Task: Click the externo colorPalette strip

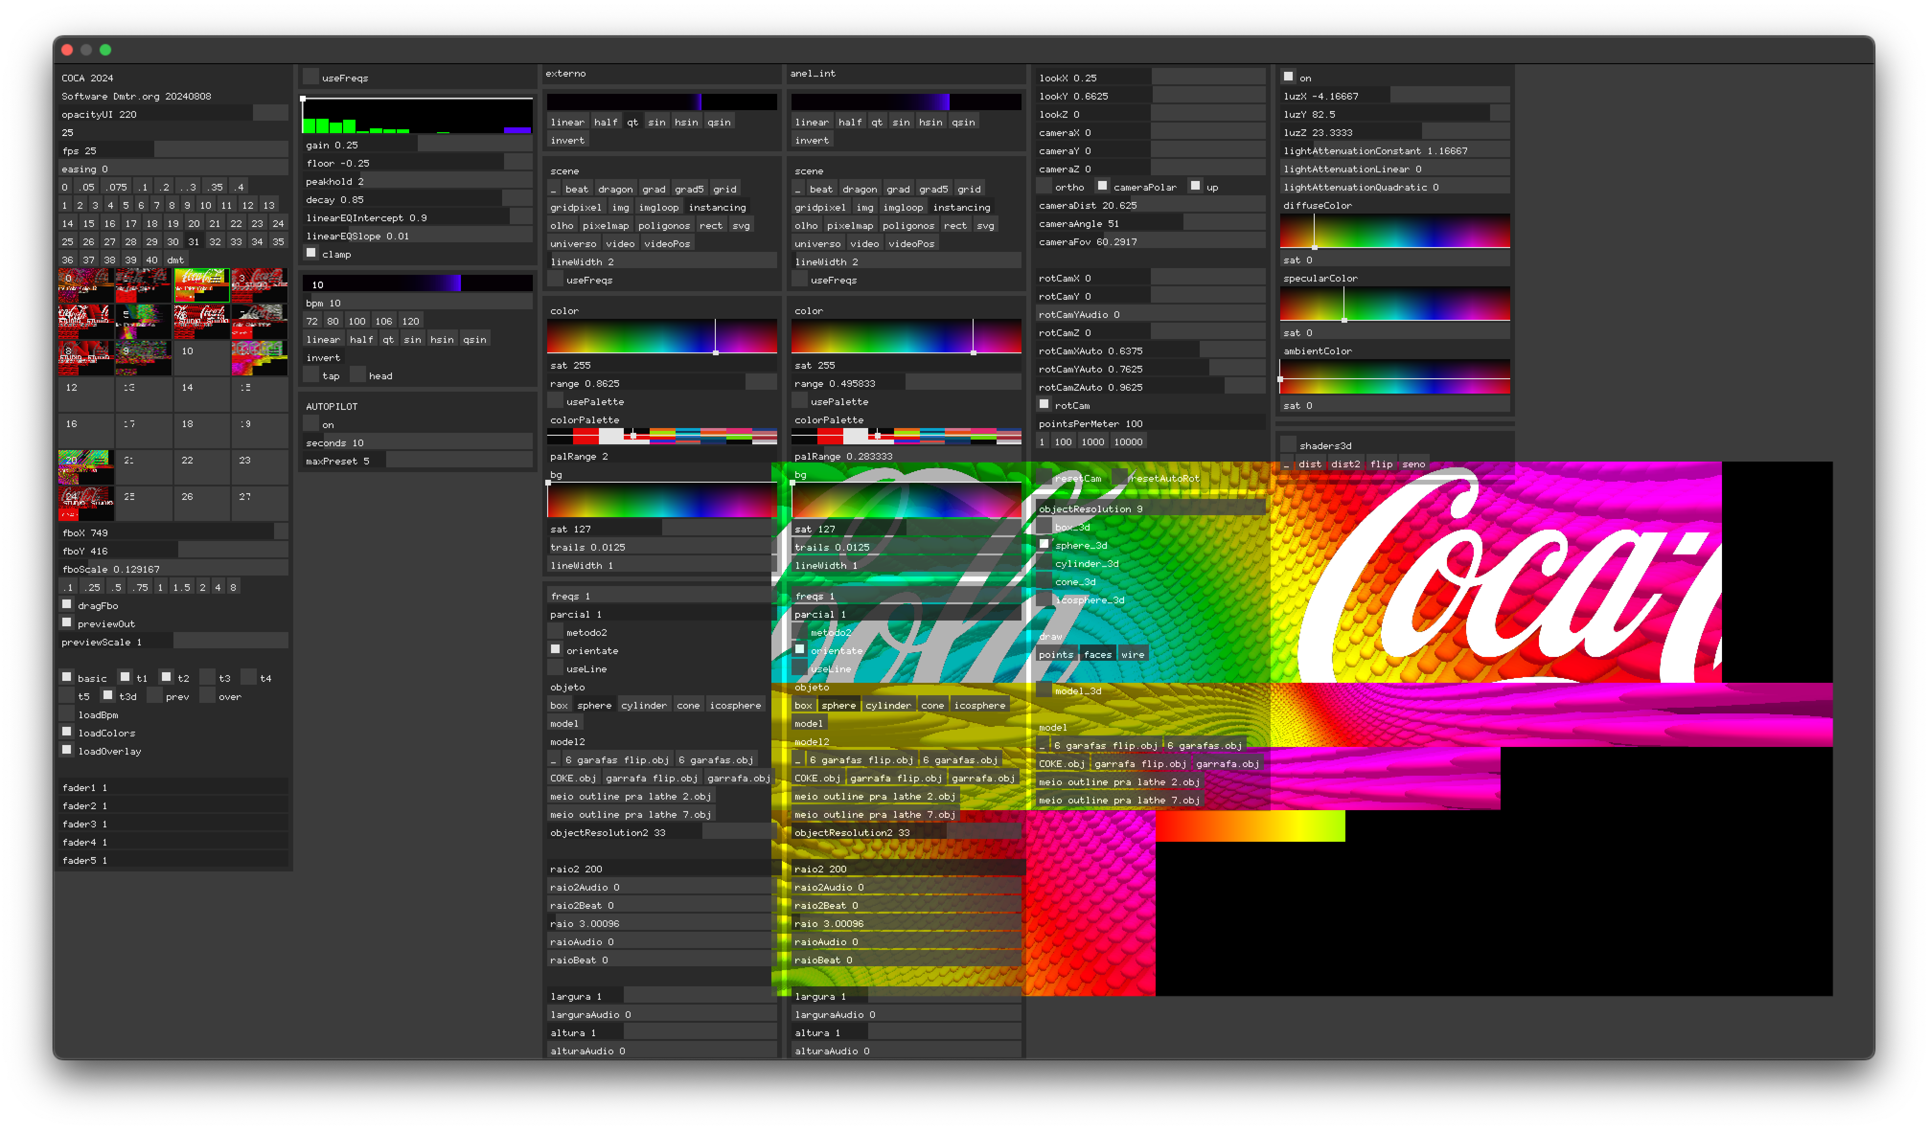Action: pyautogui.click(x=662, y=437)
